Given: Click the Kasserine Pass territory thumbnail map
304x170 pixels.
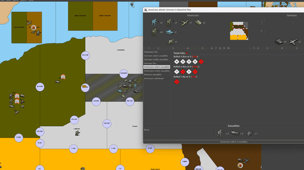Looking at the screenshot, I should [x=239, y=31].
